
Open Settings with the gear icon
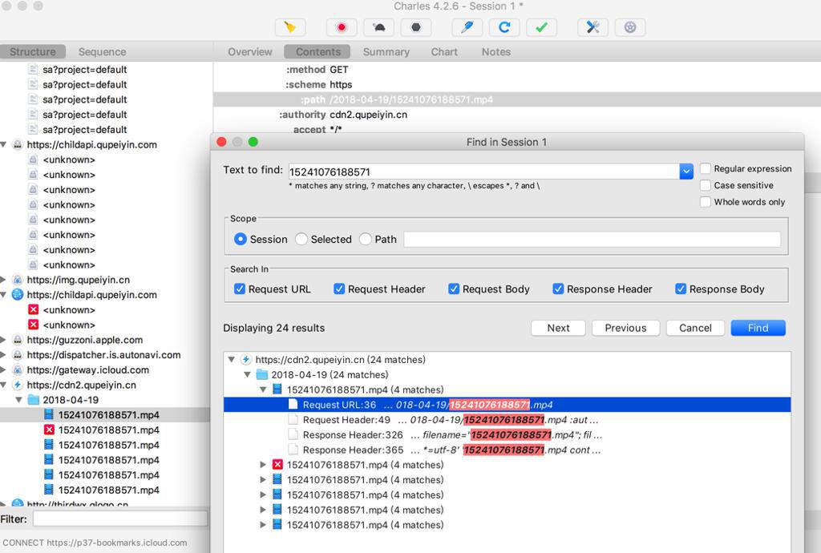(630, 27)
